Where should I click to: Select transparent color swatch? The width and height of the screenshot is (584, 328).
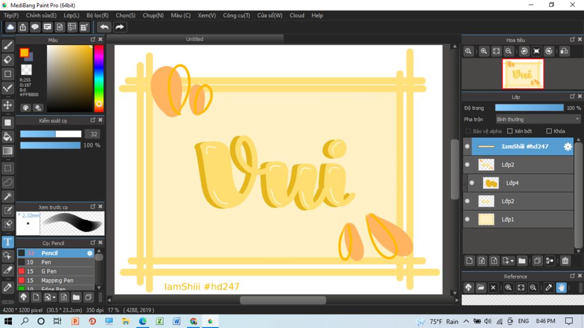point(26,69)
